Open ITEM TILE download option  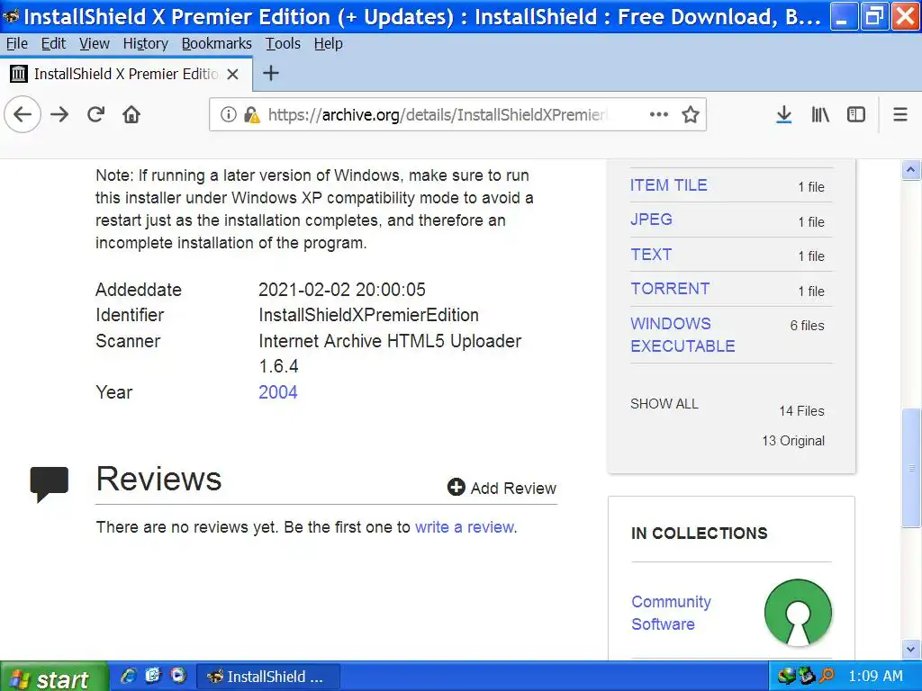click(669, 185)
